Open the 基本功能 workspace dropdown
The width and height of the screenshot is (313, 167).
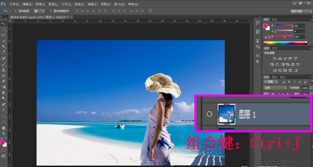coord(301,11)
